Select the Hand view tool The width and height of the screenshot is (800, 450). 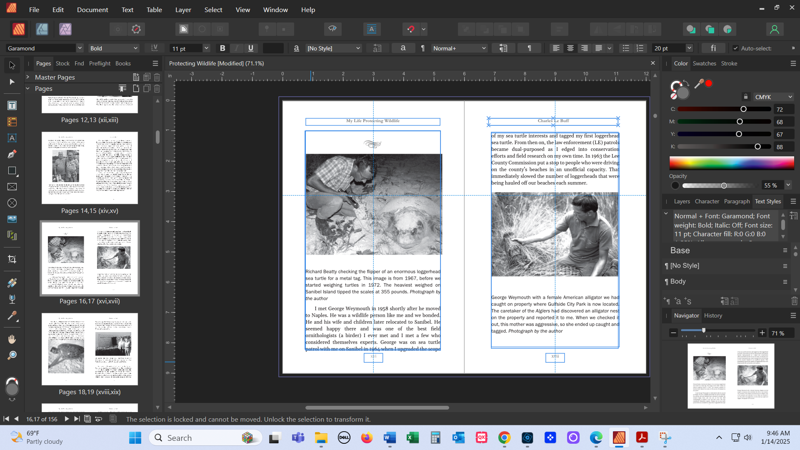click(x=12, y=339)
